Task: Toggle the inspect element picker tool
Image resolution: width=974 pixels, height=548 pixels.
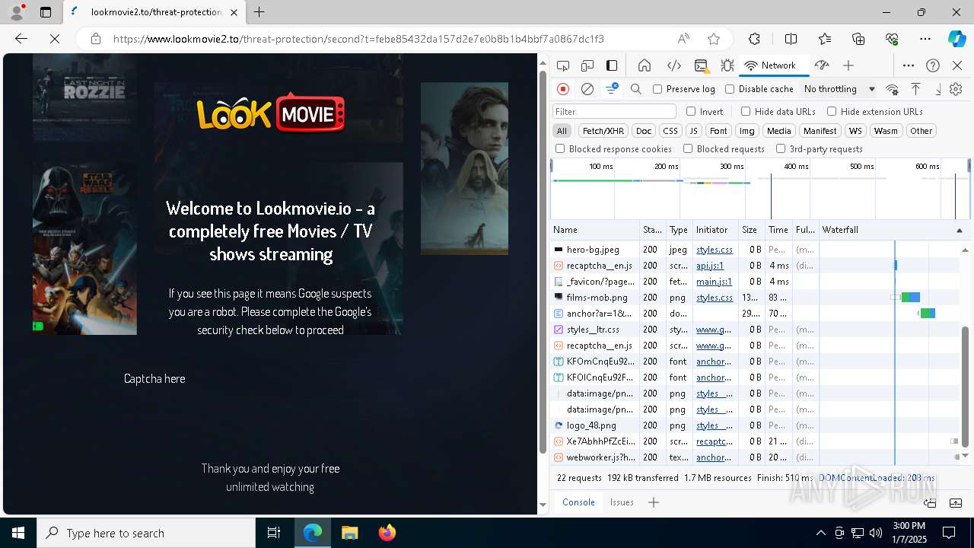Action: coord(563,65)
